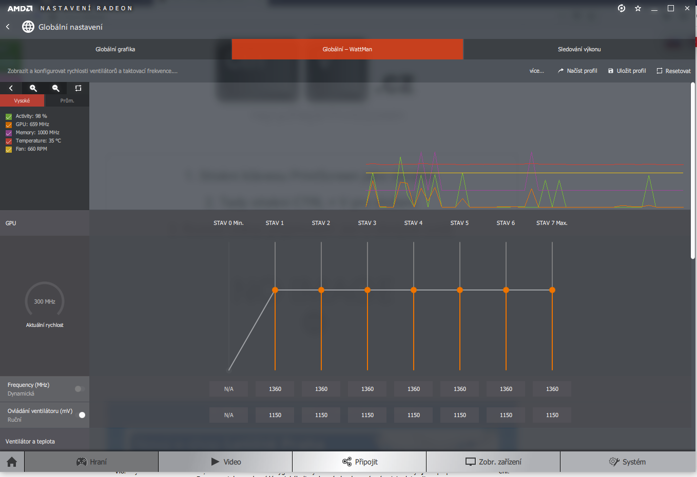Toggle the GPU graph checkbox
697x477 pixels.
(x=9, y=125)
